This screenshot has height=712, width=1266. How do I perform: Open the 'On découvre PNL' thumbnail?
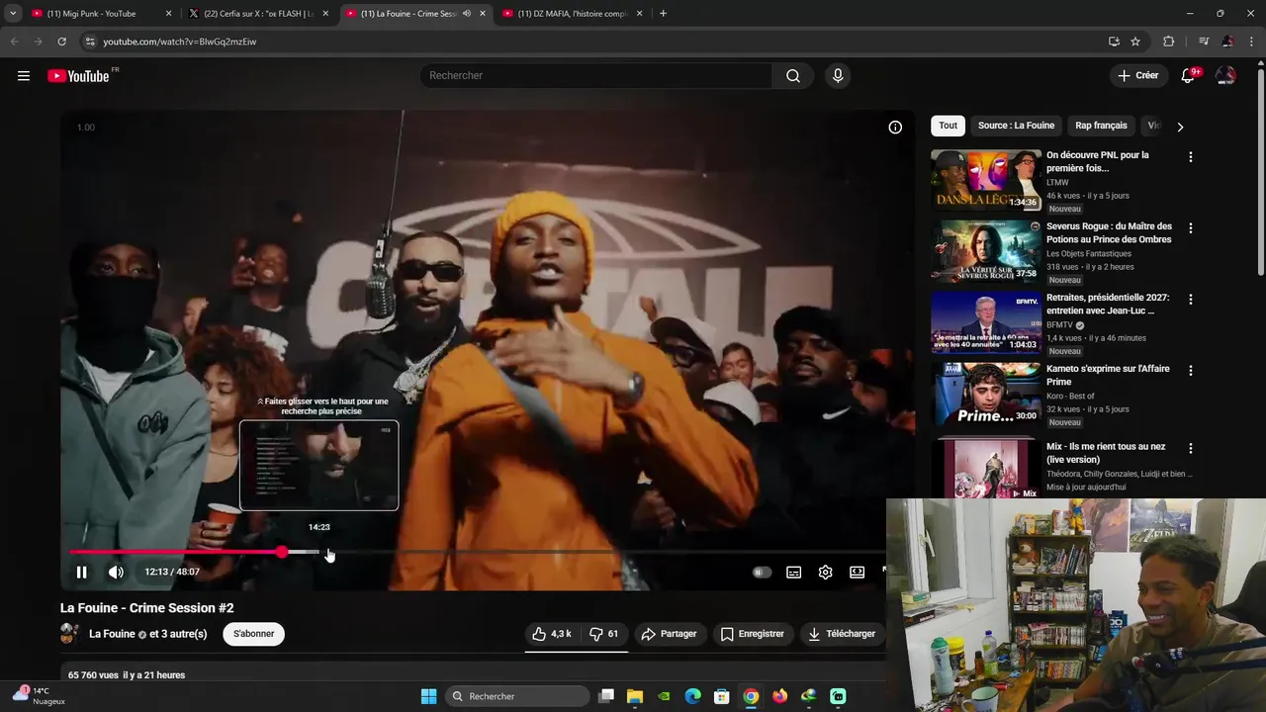coord(986,180)
